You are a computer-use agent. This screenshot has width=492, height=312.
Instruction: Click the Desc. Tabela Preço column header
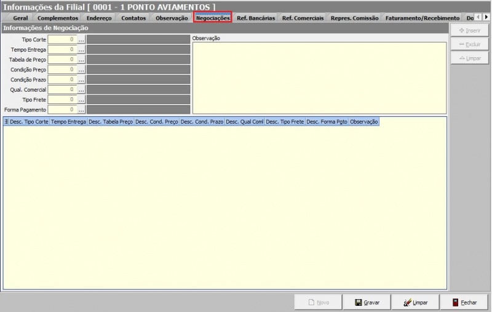tap(111, 122)
